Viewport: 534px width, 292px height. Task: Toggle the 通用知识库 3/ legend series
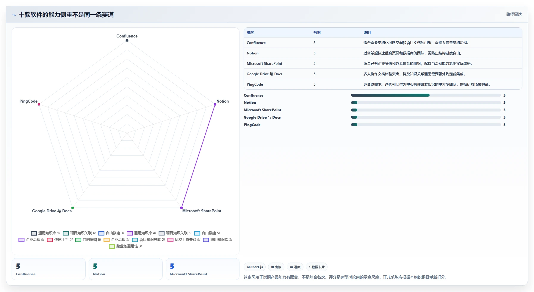coord(218,240)
